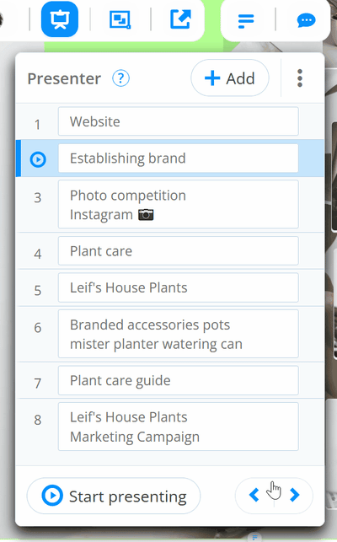337x542 pixels.
Task: Select the Website slide title field
Action: tap(179, 121)
